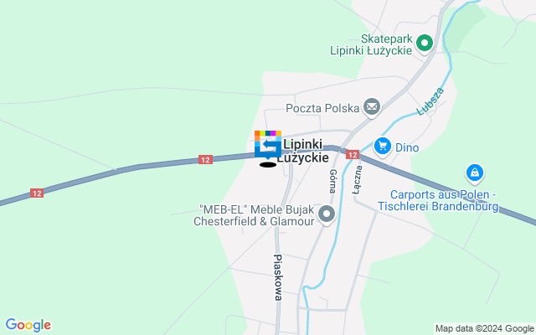Click the Map data ©2024 Google text

[x=485, y=329]
